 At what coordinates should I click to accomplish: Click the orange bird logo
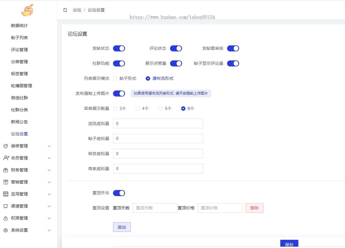pos(27,10)
